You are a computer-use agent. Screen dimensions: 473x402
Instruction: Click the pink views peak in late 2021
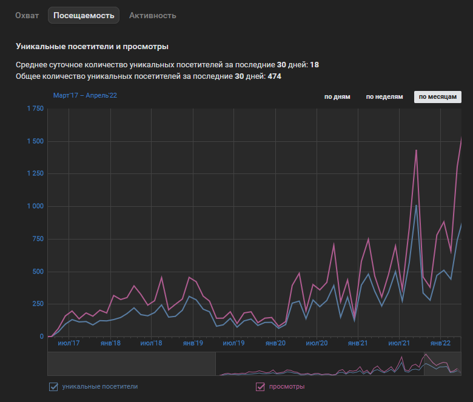(x=416, y=150)
